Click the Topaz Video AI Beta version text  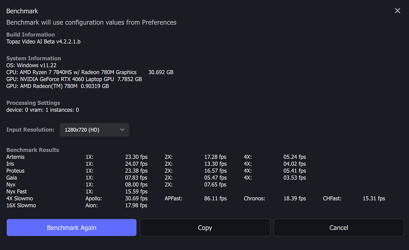point(43,42)
